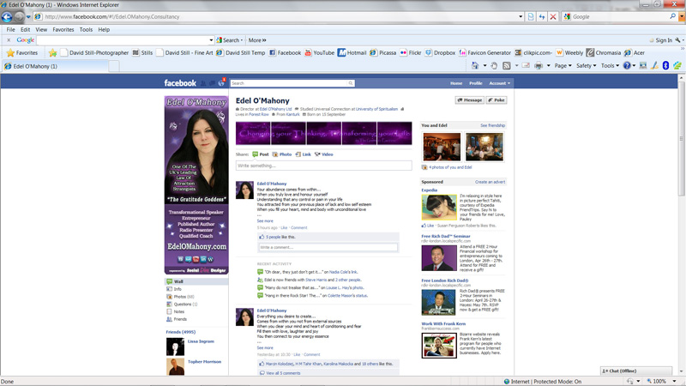The width and height of the screenshot is (686, 386).
Task: Open the Favorites menu in menu bar
Action: point(63,30)
